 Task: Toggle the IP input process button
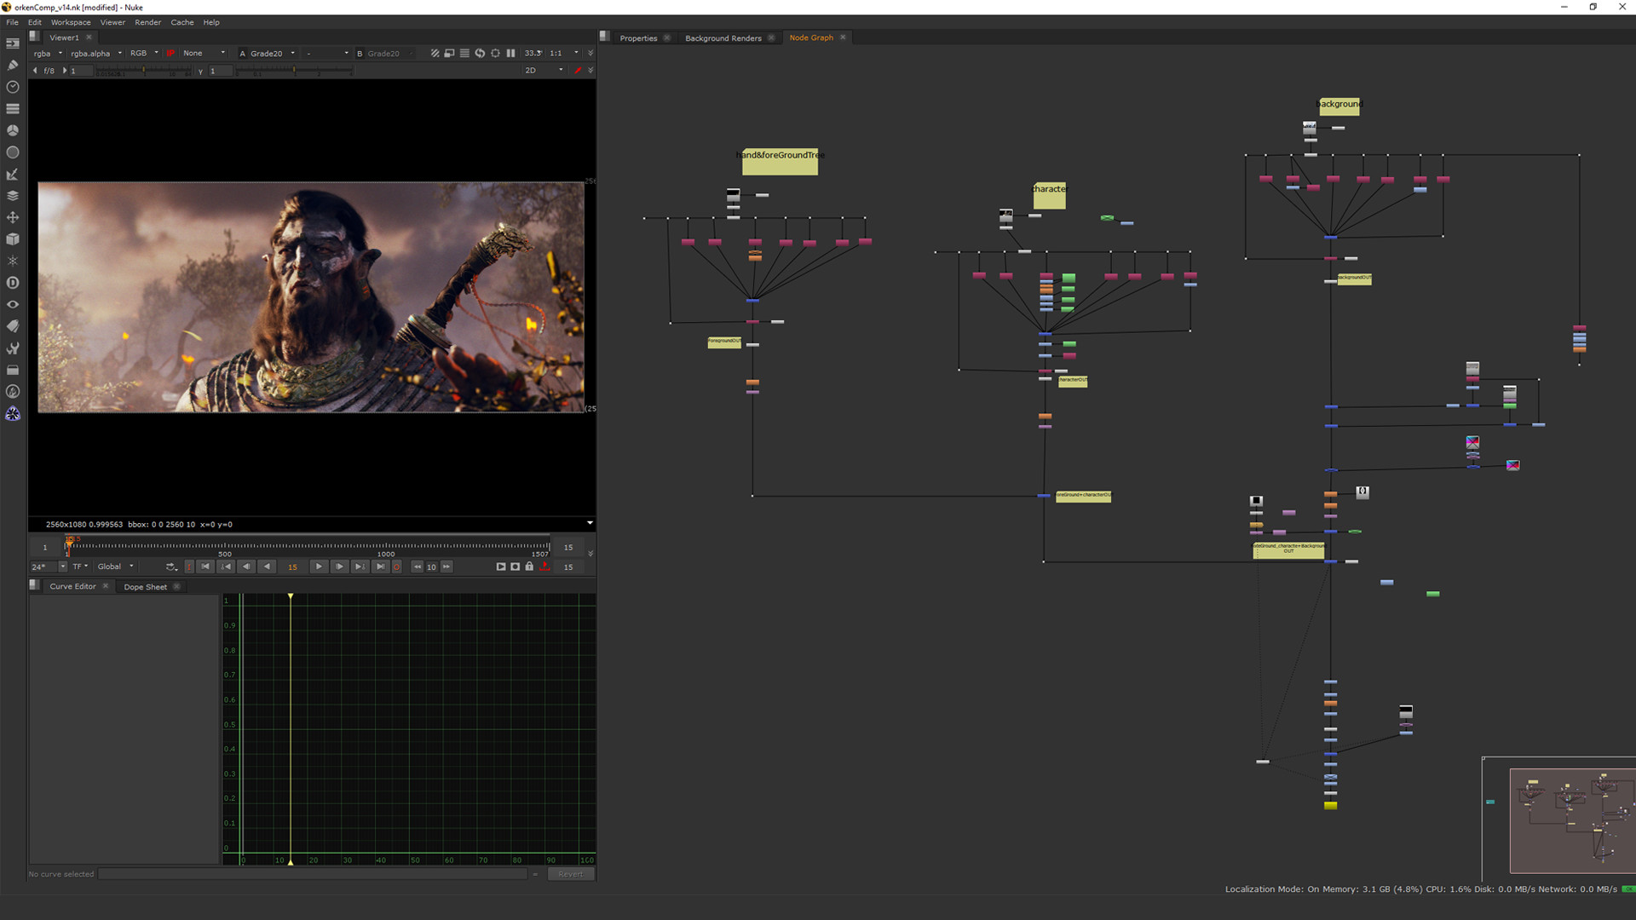pos(170,53)
